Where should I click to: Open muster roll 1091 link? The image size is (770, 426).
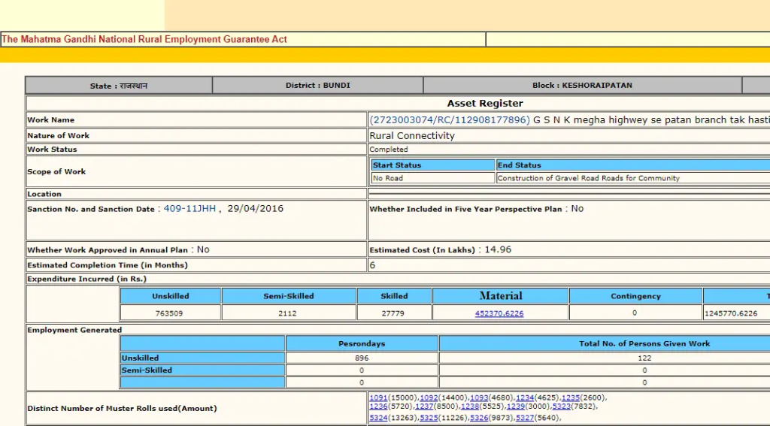click(x=378, y=397)
